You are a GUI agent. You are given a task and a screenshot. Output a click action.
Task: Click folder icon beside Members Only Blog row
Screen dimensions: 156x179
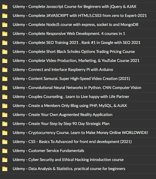pos(5,106)
